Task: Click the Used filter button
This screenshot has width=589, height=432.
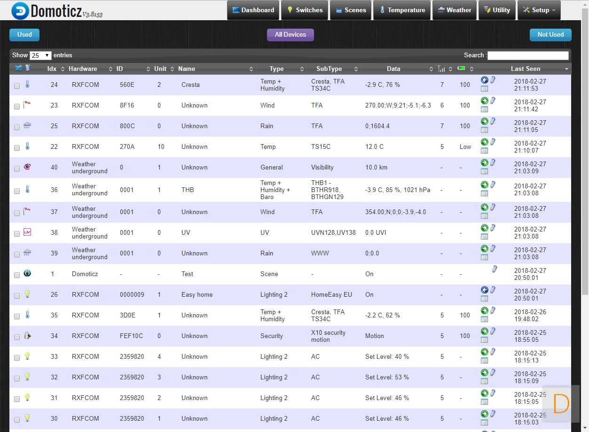Action: tap(24, 34)
